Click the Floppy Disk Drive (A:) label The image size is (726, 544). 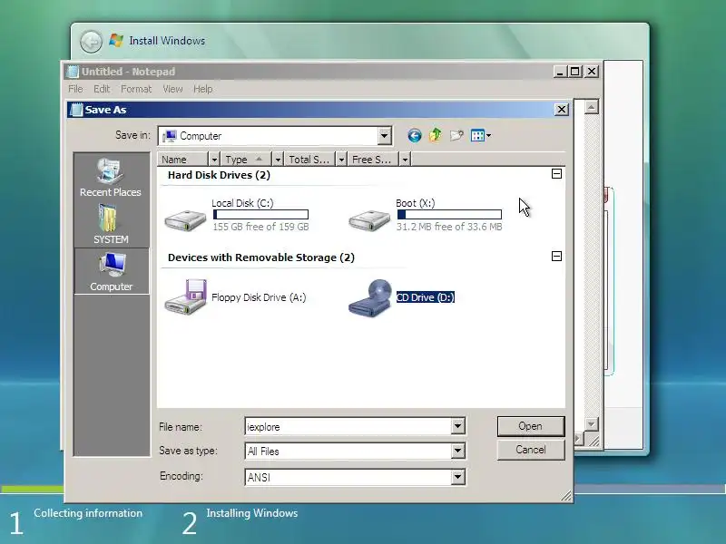(259, 297)
